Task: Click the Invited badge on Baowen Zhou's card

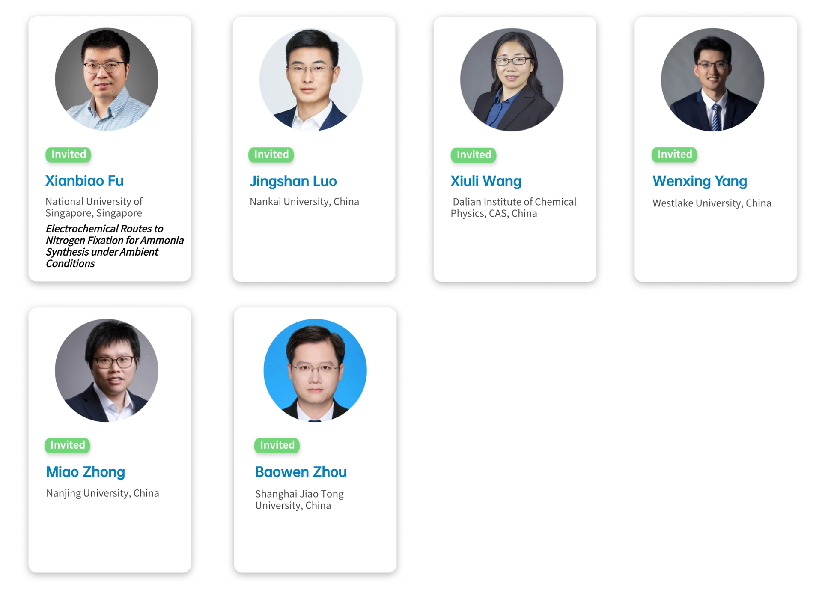Action: click(x=277, y=445)
